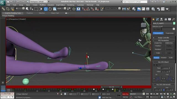Screen dimensions: 177x99
Task: Click Bind to Space Warp icon
Action: [x=12, y=9]
